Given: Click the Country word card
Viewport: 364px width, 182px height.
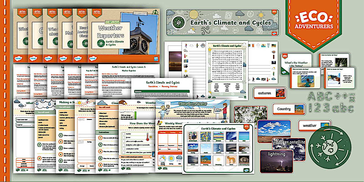Looking at the screenshot, I should pos(288,109).
